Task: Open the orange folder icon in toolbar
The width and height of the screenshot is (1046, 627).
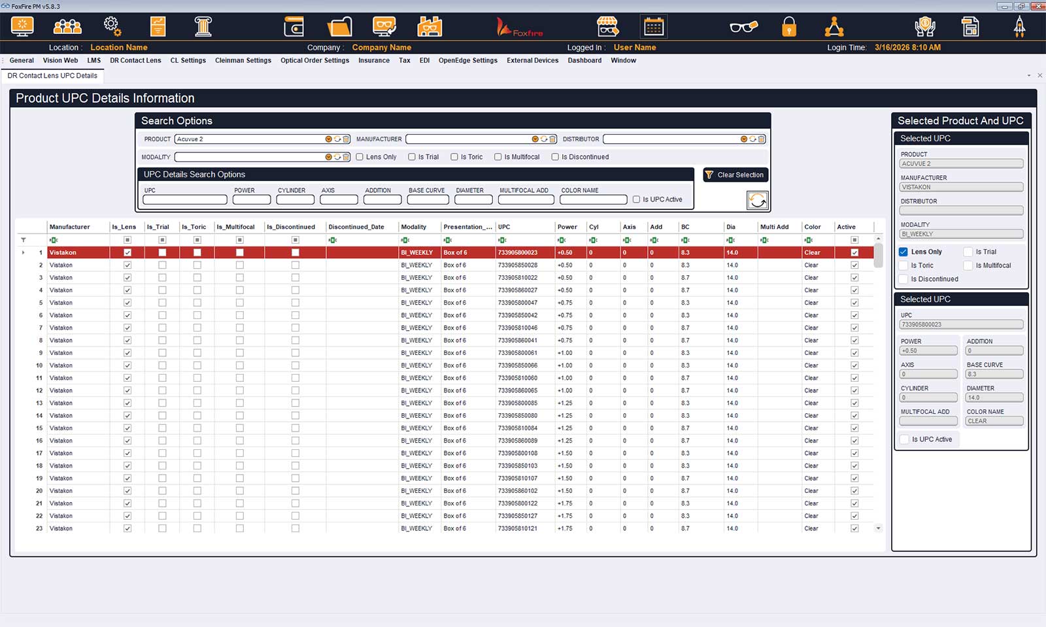Action: 339,27
